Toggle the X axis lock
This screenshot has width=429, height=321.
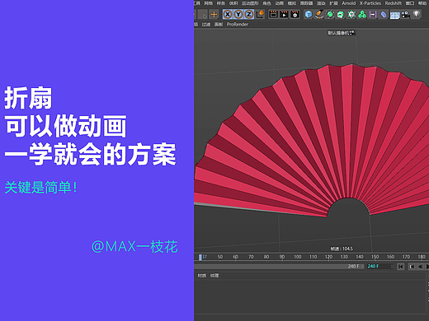point(228,14)
